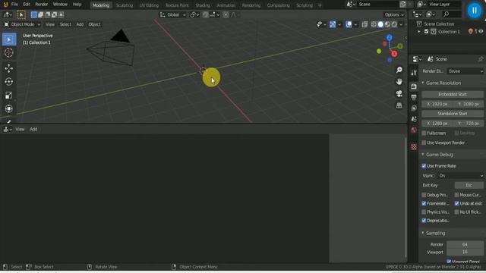Click the Blender logo icon
The width and height of the screenshot is (486, 273).
5,5
